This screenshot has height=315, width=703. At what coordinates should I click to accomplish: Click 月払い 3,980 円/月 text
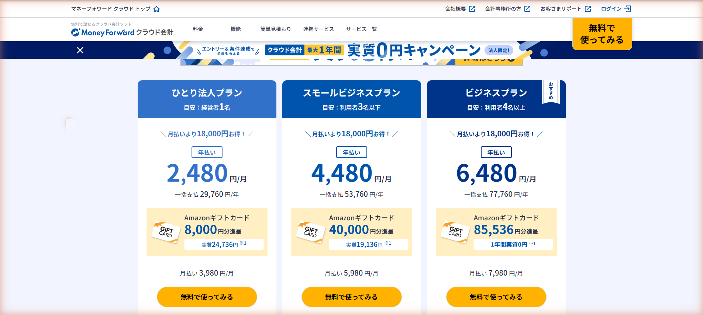click(207, 273)
